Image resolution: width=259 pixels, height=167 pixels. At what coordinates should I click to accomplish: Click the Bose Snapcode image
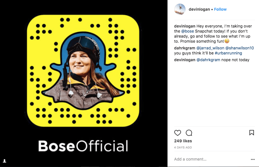(x=83, y=71)
